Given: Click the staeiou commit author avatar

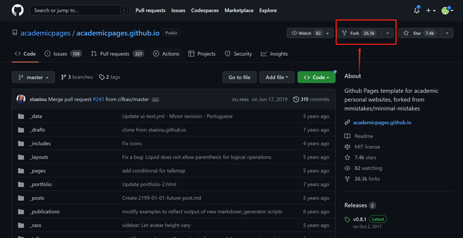Looking at the screenshot, I should pos(21,99).
